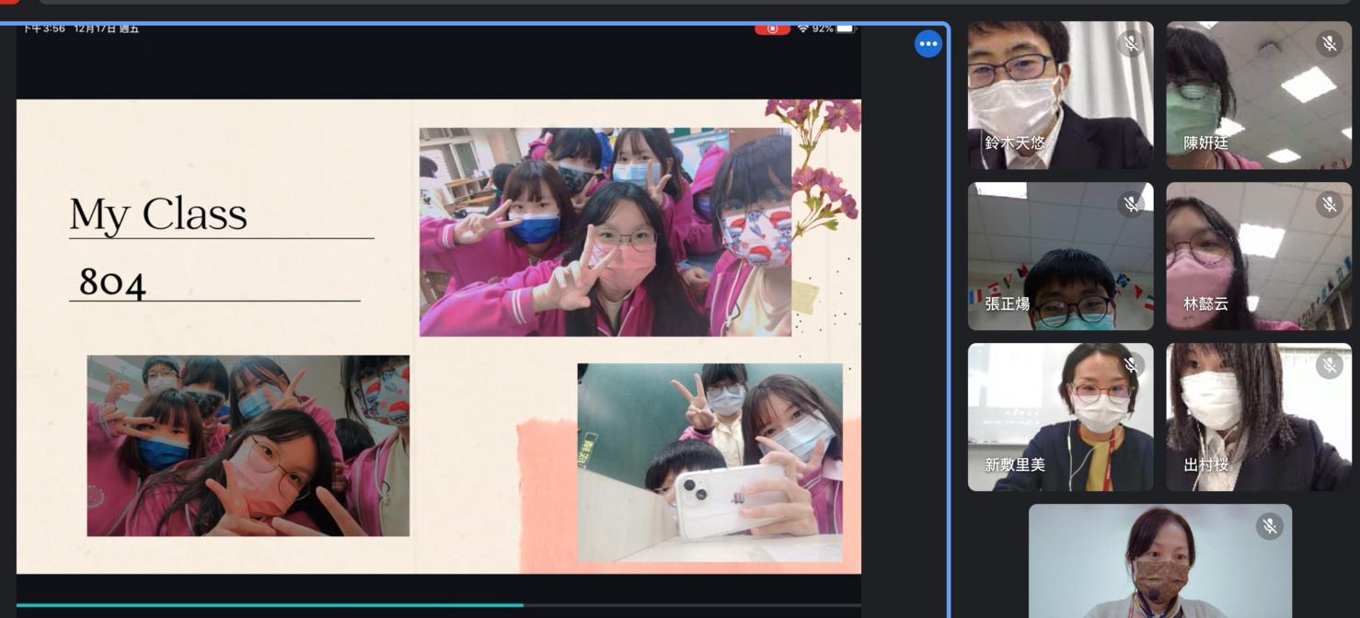
Task: Click the name label 陳妍廷
Action: click(1205, 143)
